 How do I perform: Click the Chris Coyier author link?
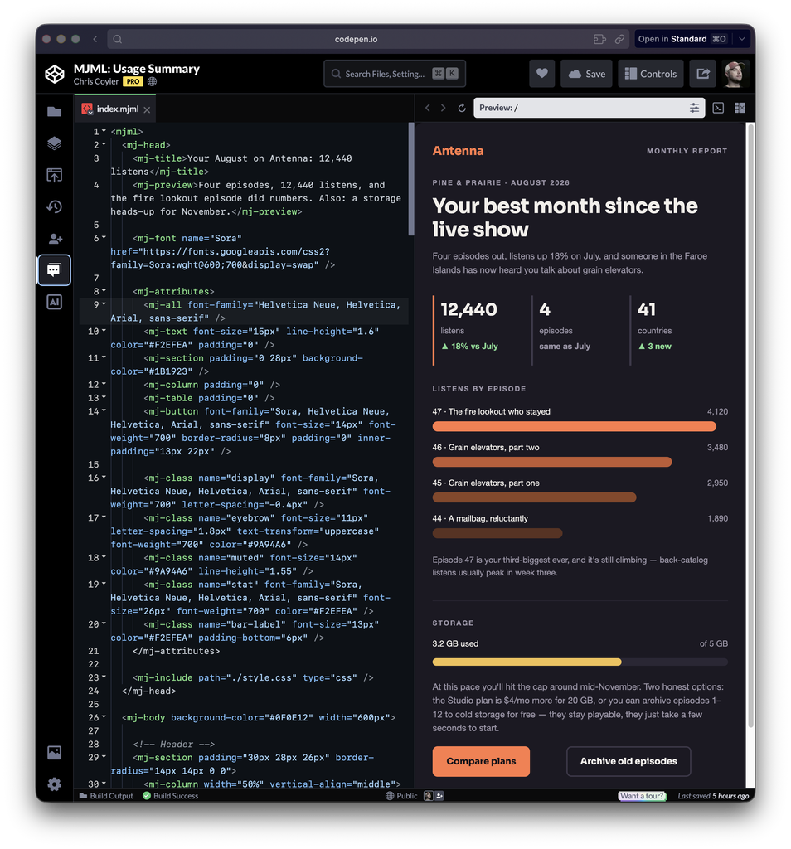pyautogui.click(x=96, y=81)
